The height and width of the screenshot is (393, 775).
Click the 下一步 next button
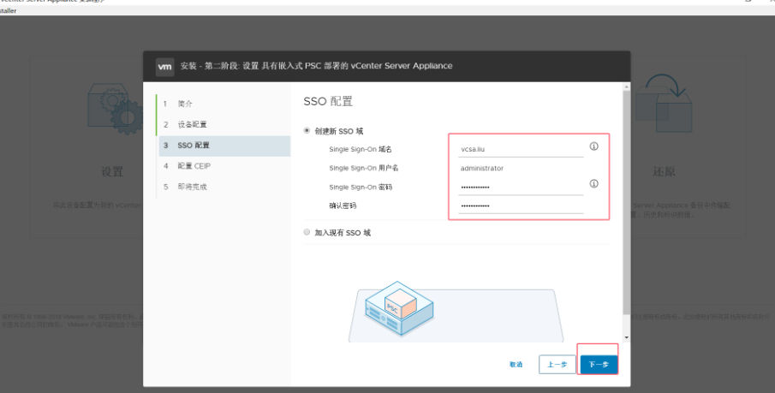(x=599, y=365)
